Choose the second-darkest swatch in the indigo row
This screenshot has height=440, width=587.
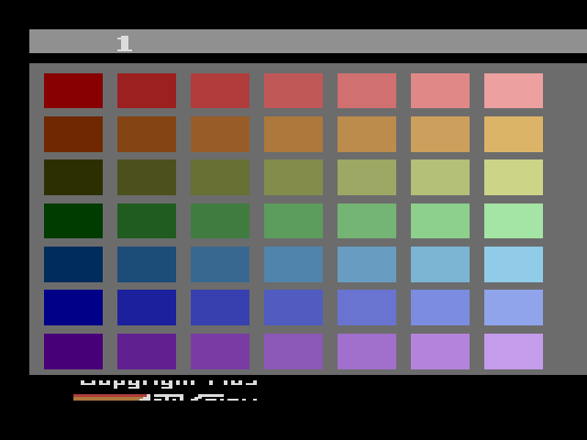click(x=147, y=308)
